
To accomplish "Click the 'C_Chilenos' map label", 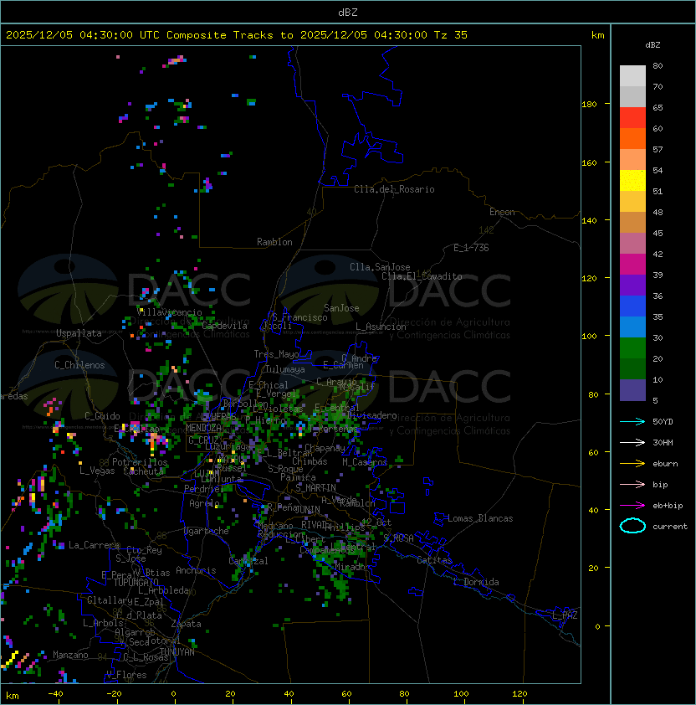I will click(79, 365).
